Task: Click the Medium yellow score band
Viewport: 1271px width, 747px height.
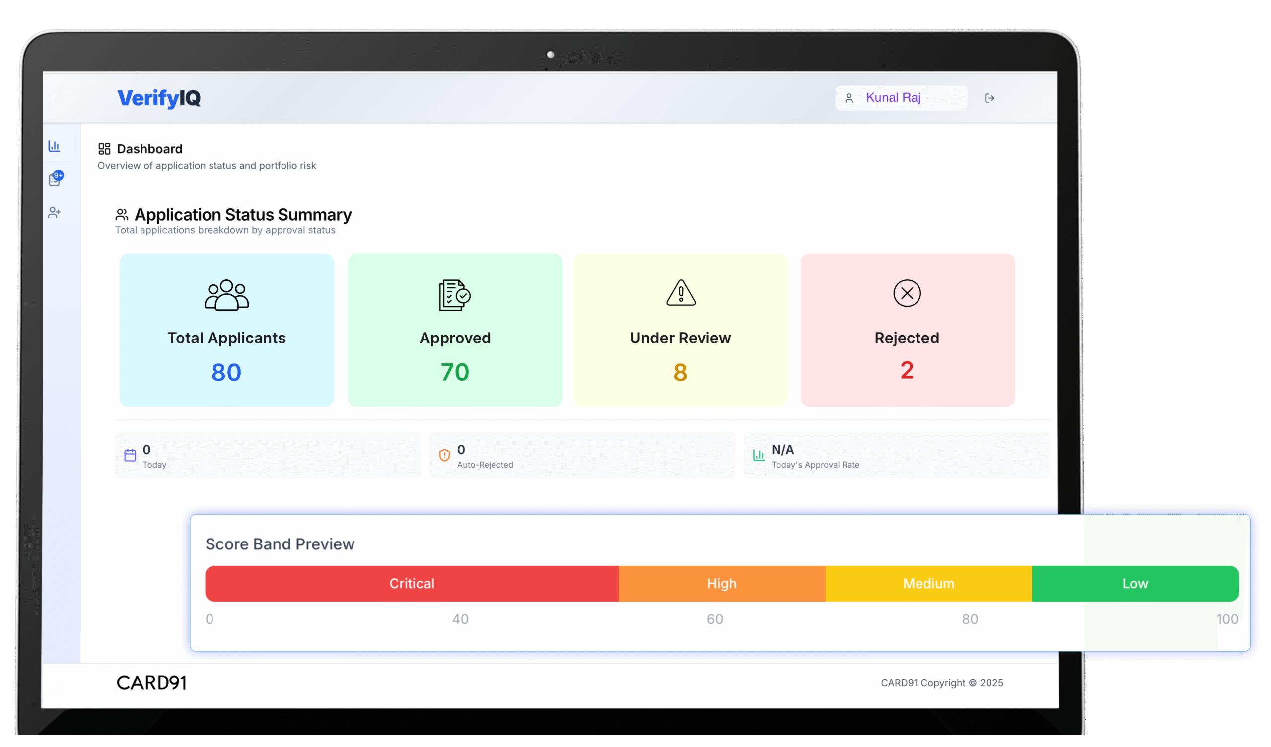Action: click(x=928, y=584)
